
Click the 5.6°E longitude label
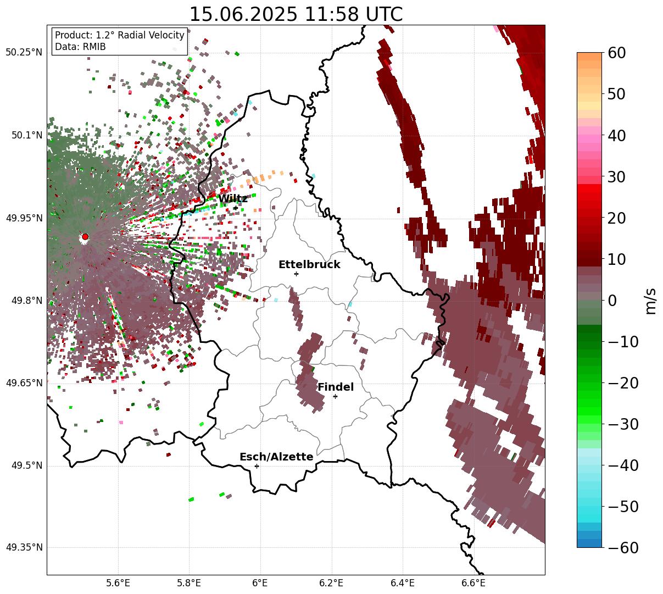pos(118,582)
